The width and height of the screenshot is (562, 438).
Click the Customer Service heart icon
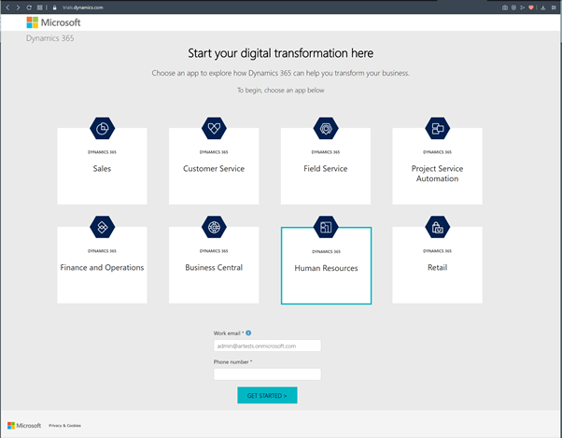point(214,129)
